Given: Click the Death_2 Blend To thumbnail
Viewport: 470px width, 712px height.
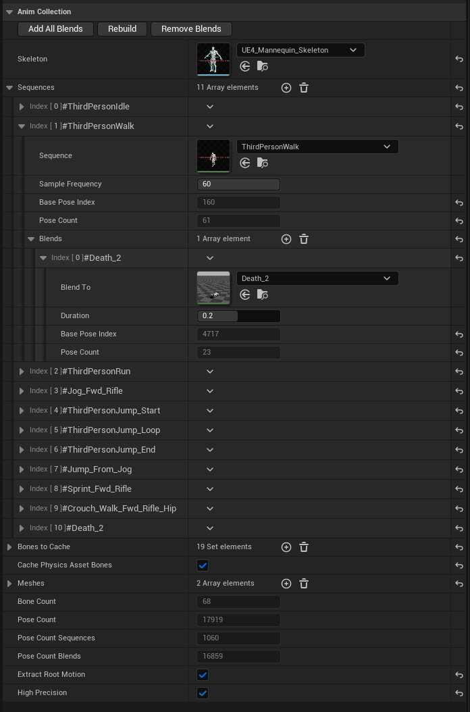Looking at the screenshot, I should tap(213, 287).
